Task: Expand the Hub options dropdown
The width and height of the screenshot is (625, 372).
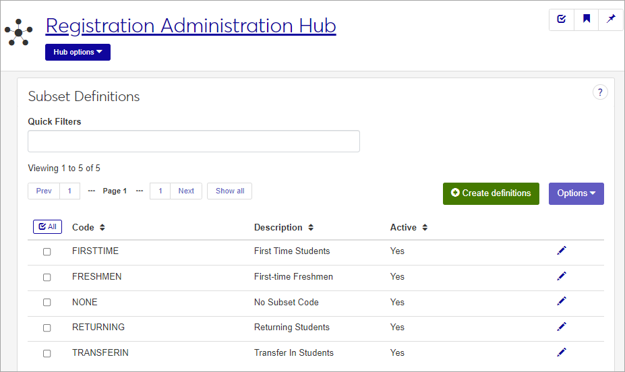Action: click(x=78, y=52)
